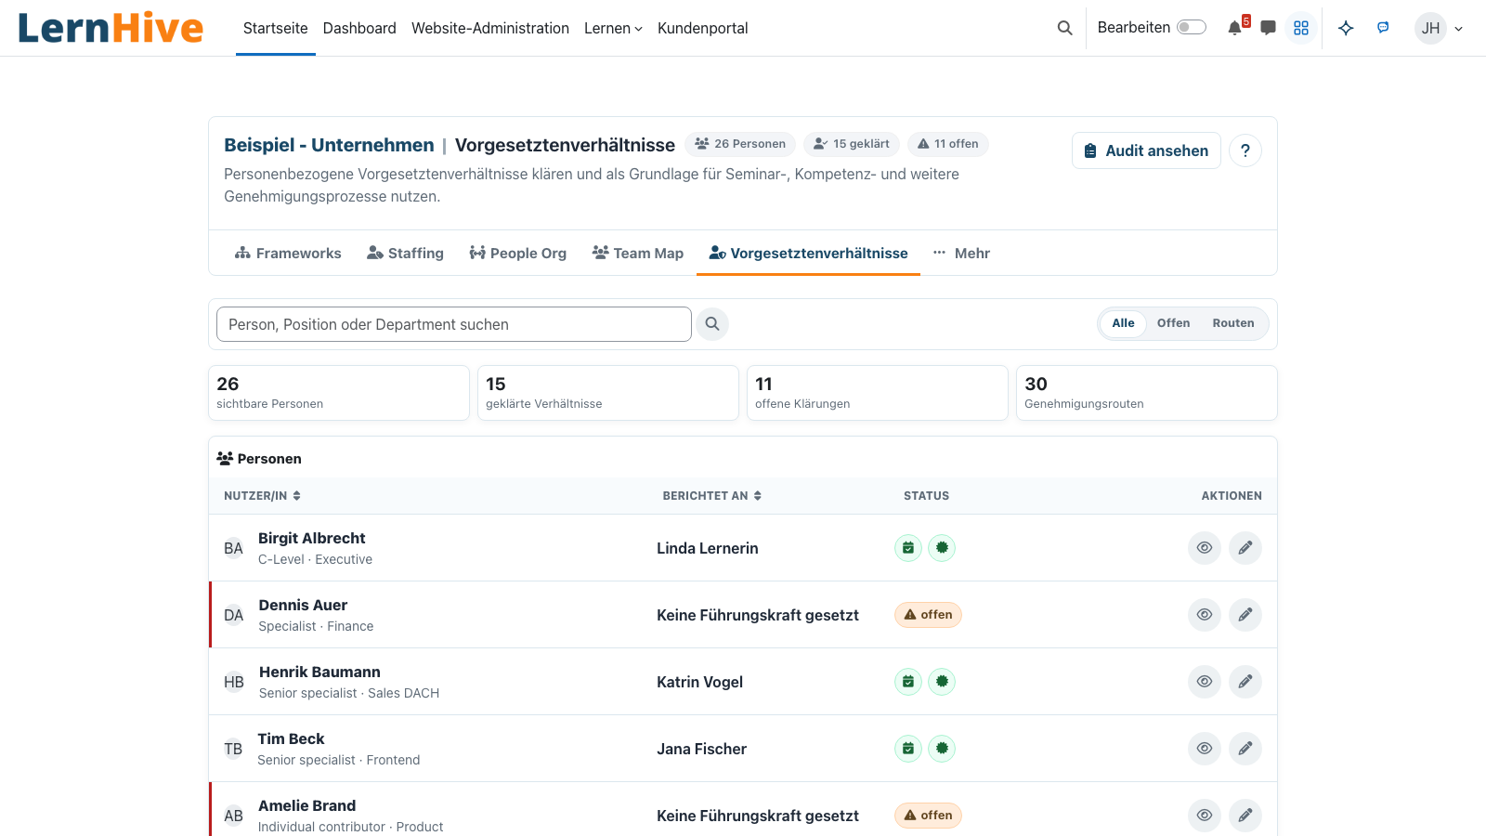
Task: Sort table by Berichtet an column
Action: pyautogui.click(x=712, y=496)
